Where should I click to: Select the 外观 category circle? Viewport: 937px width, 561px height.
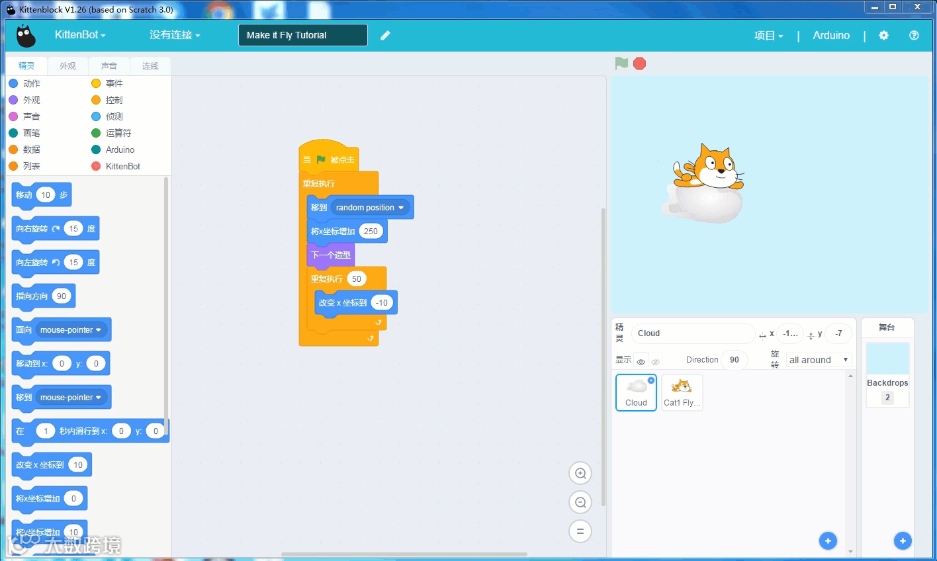13,100
